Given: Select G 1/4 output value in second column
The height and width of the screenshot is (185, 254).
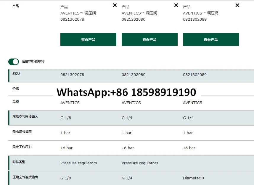Looking at the screenshot, I should coord(127,178).
